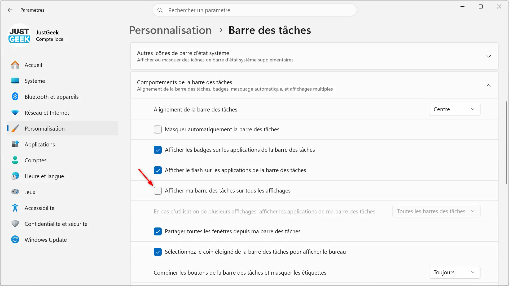Viewport: 509px width, 286px height.
Task: Open the Accueil section
Action: (x=63, y=65)
